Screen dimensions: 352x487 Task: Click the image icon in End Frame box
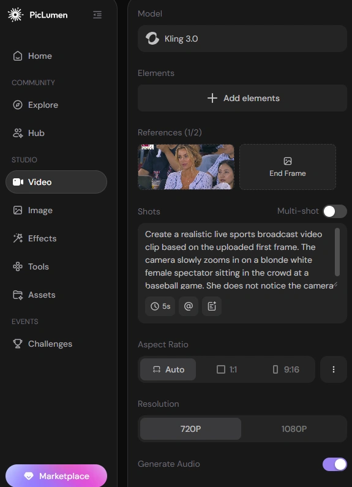(288, 161)
